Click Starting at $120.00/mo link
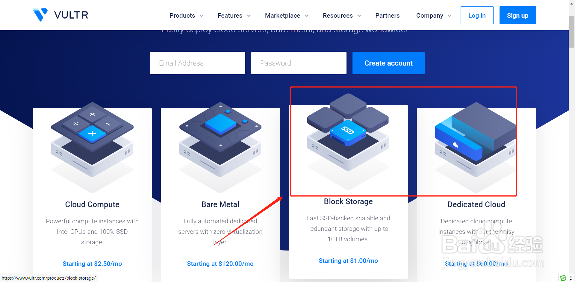The height and width of the screenshot is (282, 575). point(220,264)
